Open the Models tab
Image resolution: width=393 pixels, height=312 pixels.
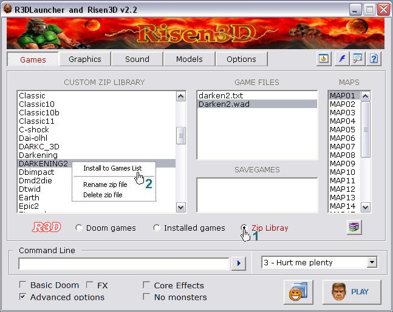(190, 59)
